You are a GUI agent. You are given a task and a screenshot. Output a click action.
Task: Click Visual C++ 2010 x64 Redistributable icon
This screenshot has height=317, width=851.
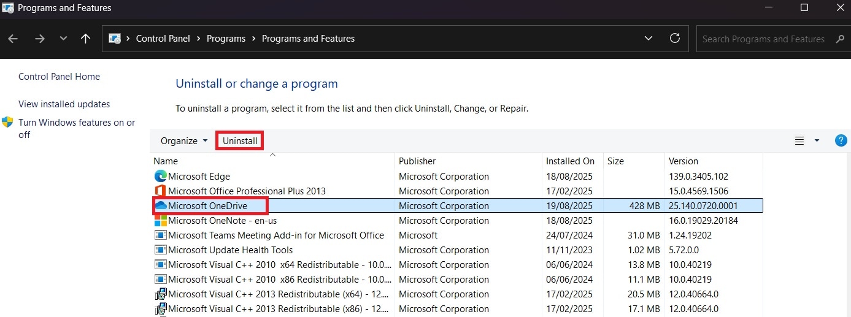tap(161, 265)
